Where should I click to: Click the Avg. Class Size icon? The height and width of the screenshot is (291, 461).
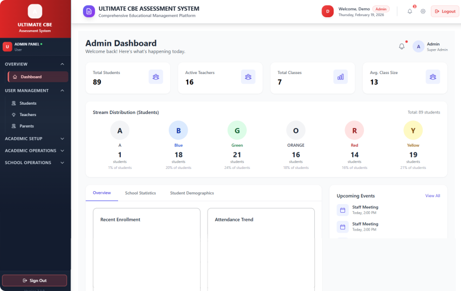pyautogui.click(x=432, y=77)
